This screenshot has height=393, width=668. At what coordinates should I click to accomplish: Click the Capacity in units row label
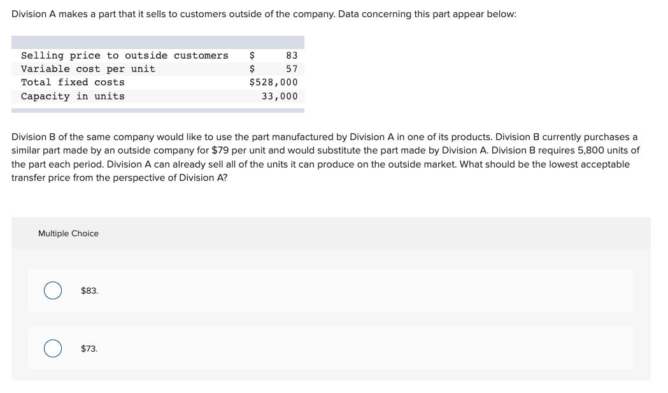pyautogui.click(x=73, y=96)
